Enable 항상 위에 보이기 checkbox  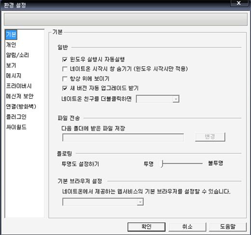(x=65, y=79)
